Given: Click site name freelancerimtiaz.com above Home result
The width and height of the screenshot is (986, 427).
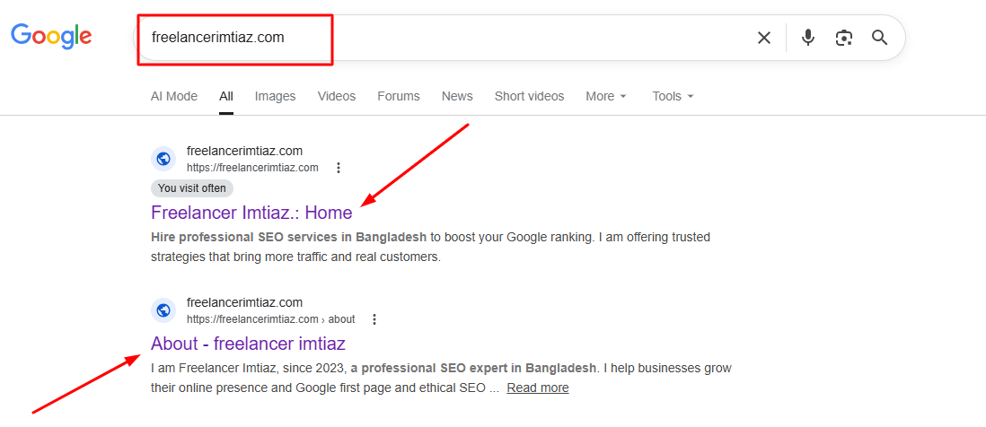Looking at the screenshot, I should click(244, 151).
